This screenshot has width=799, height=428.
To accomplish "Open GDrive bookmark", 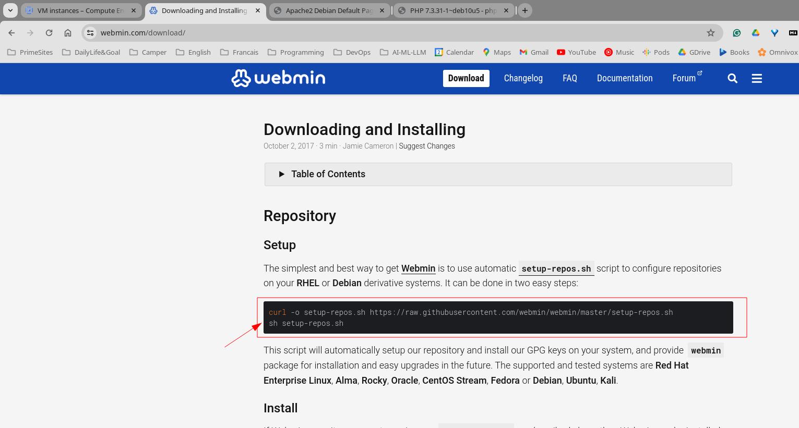I will [694, 52].
